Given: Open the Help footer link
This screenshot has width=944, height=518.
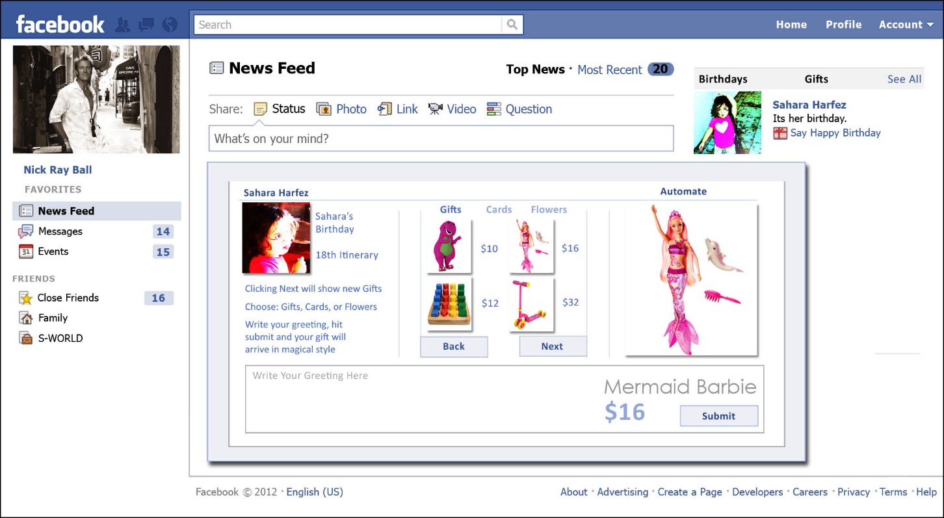Looking at the screenshot, I should (926, 492).
